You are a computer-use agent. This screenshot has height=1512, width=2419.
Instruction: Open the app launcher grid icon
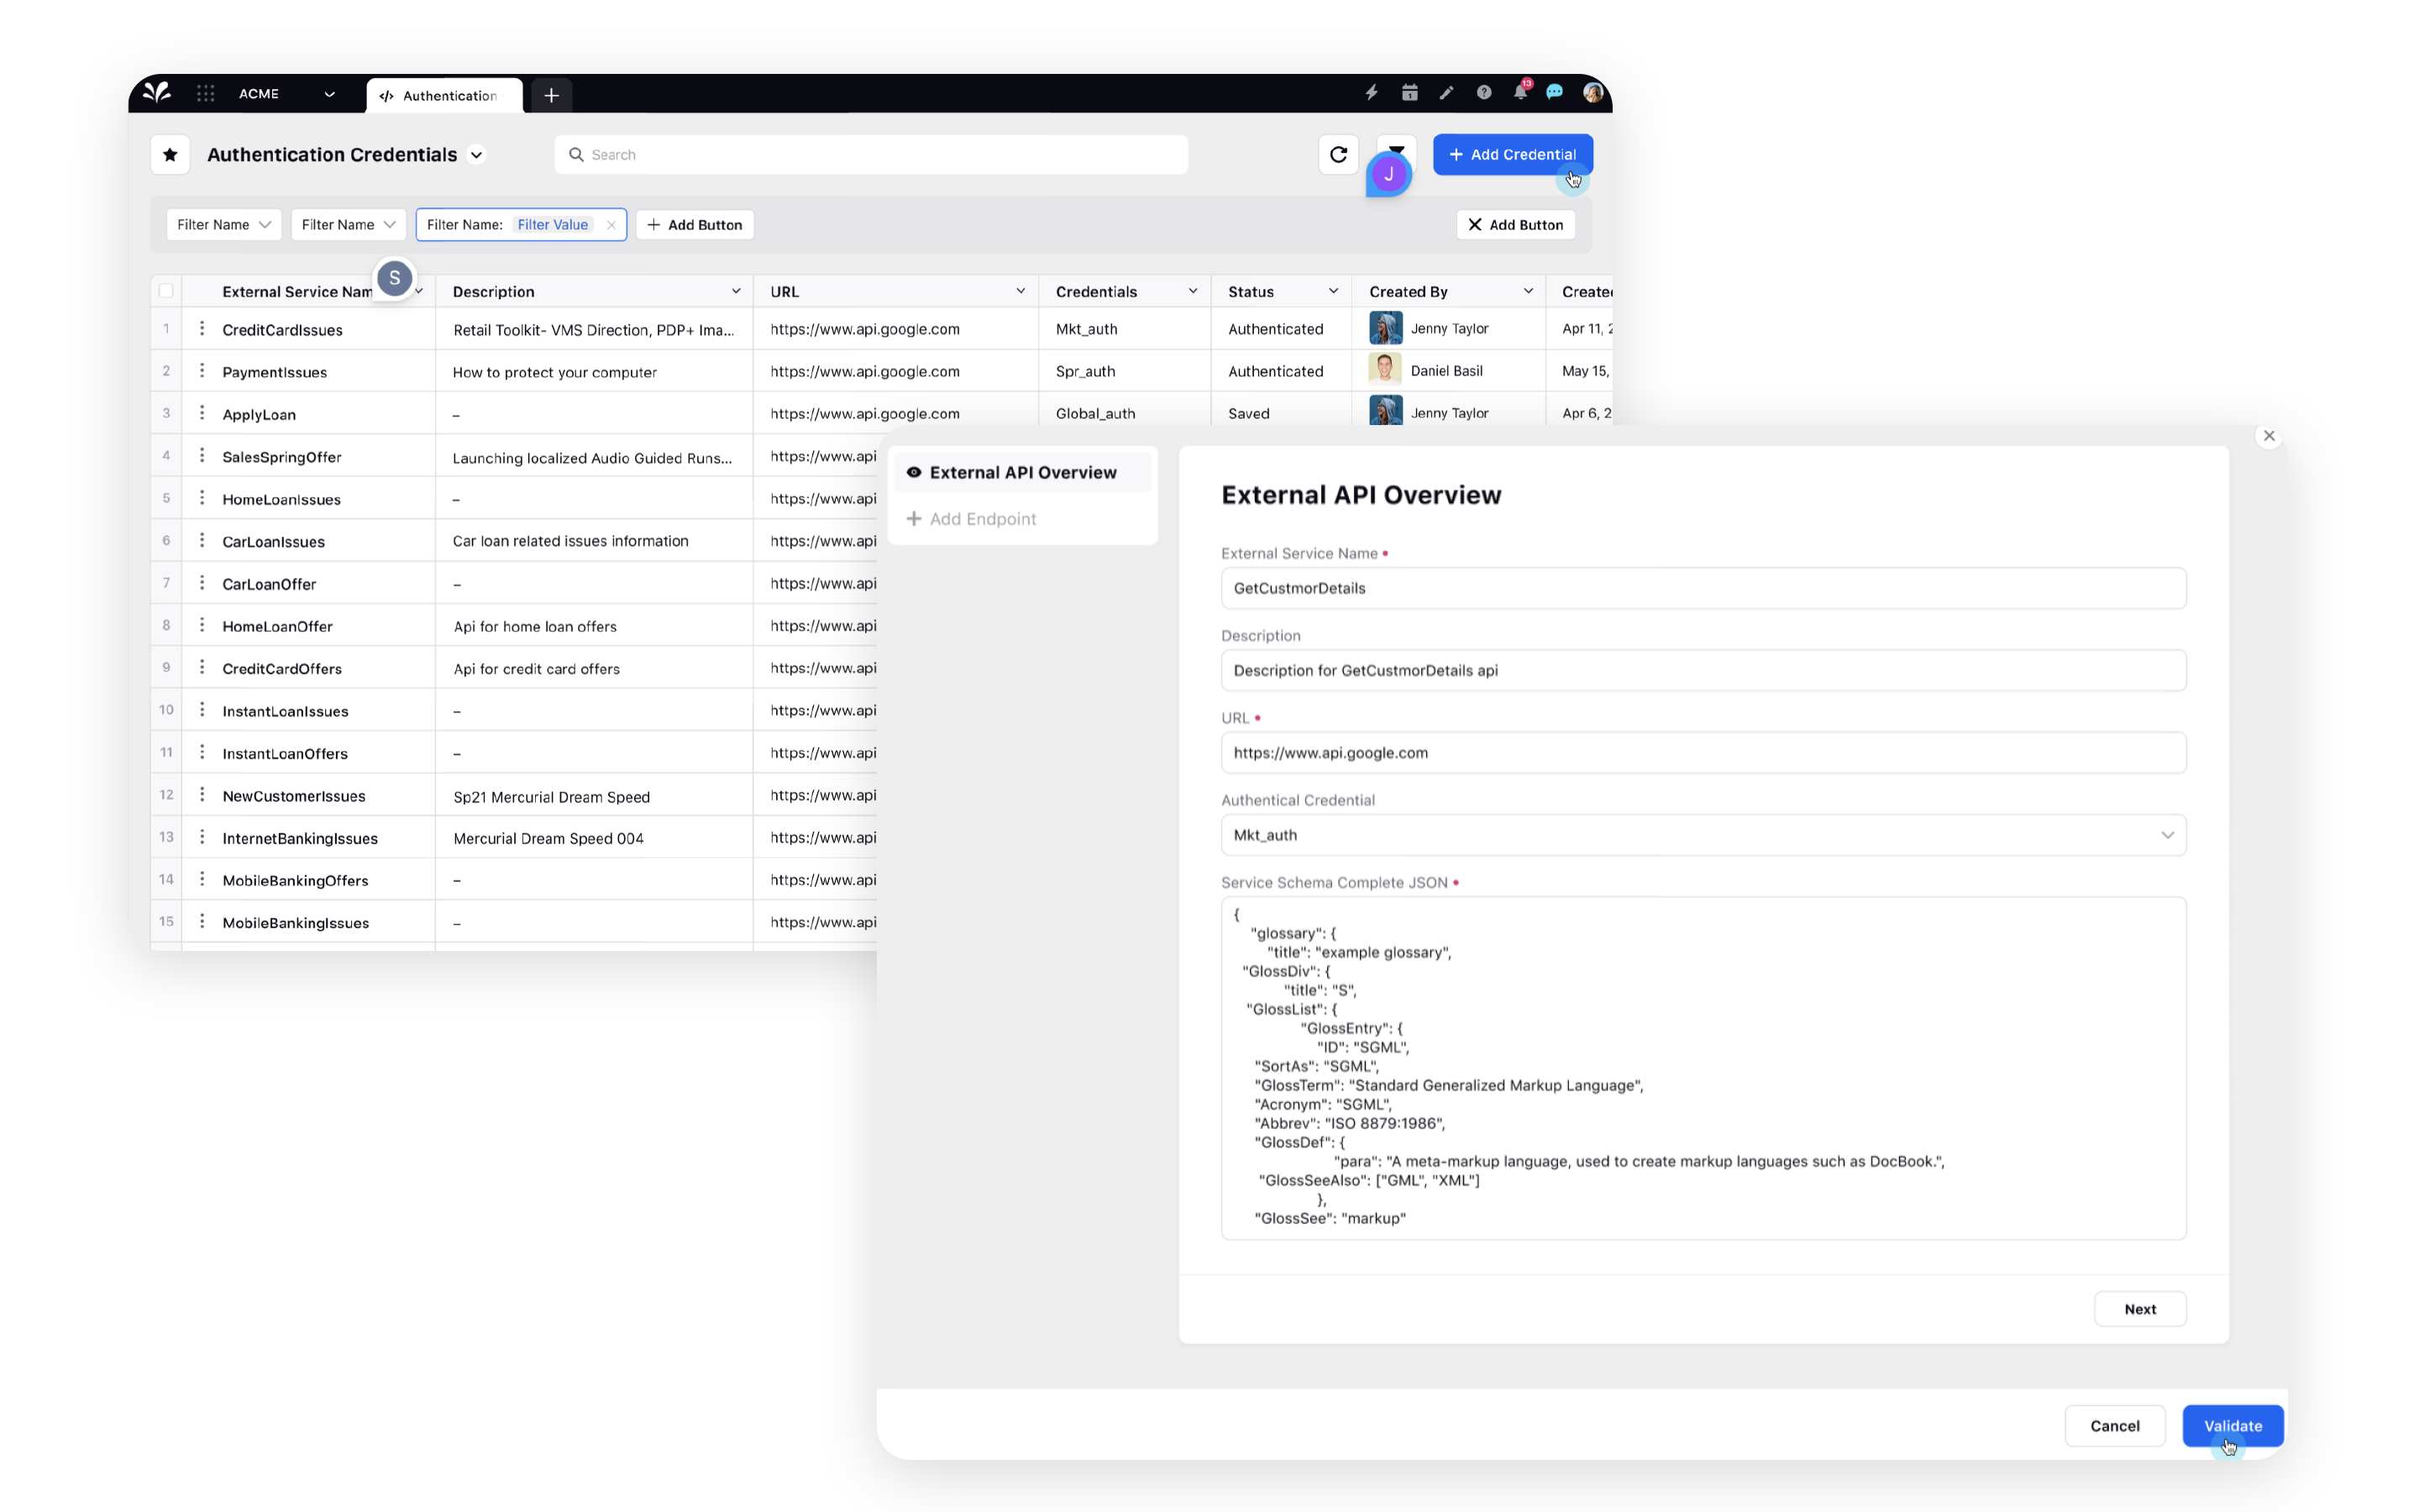(206, 93)
